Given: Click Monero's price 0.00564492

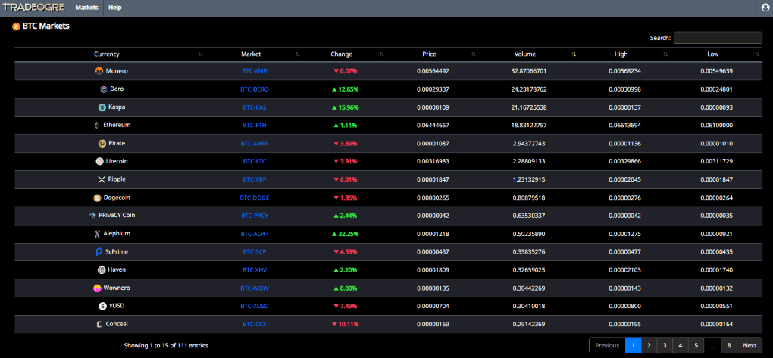Looking at the screenshot, I should (x=433, y=71).
